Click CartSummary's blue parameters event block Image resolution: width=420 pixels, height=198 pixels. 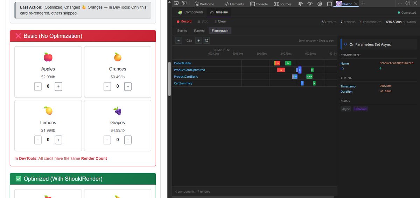(302, 83)
